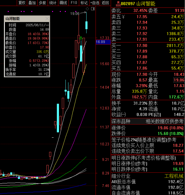This screenshot has height=195, width=185.
Task: Add stock with +自选 button
Action: coord(95,3)
